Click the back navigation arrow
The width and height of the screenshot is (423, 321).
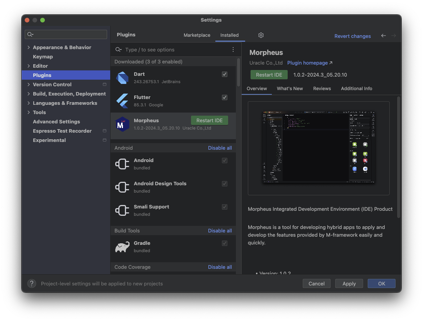coord(383,36)
